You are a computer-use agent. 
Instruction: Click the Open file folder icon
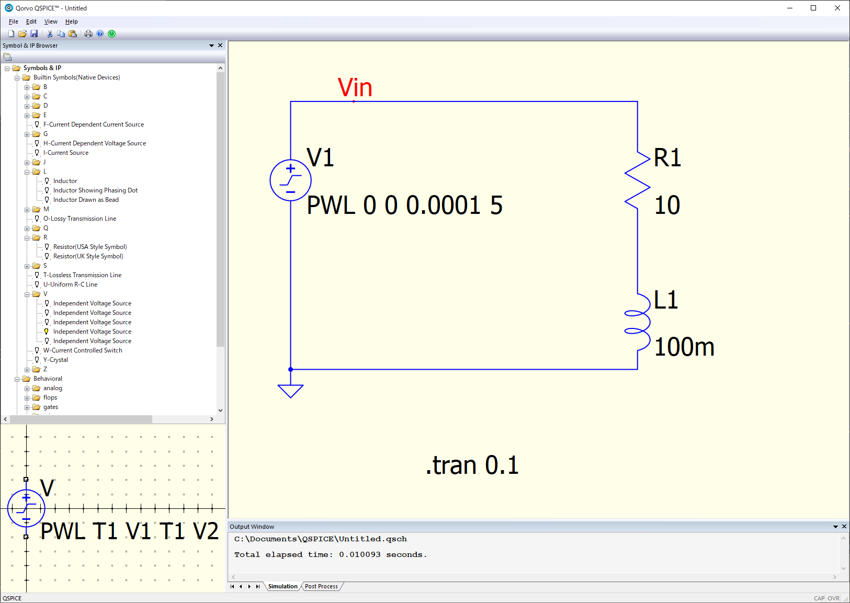click(22, 34)
